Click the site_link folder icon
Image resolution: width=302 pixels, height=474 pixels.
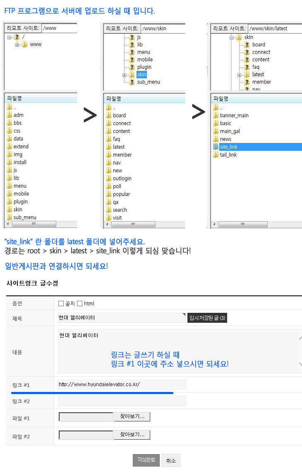pos(216,147)
